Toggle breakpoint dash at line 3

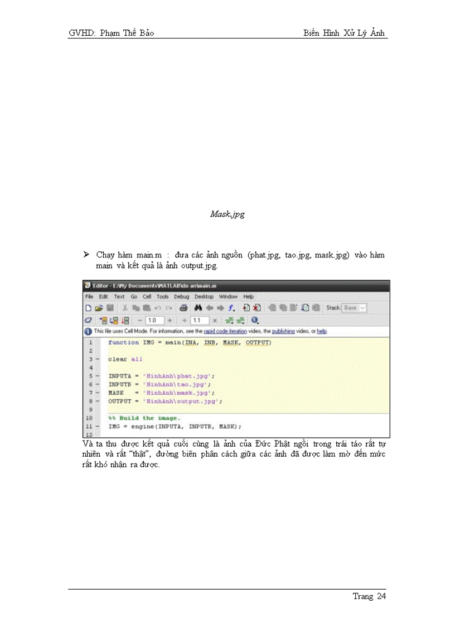pos(98,359)
